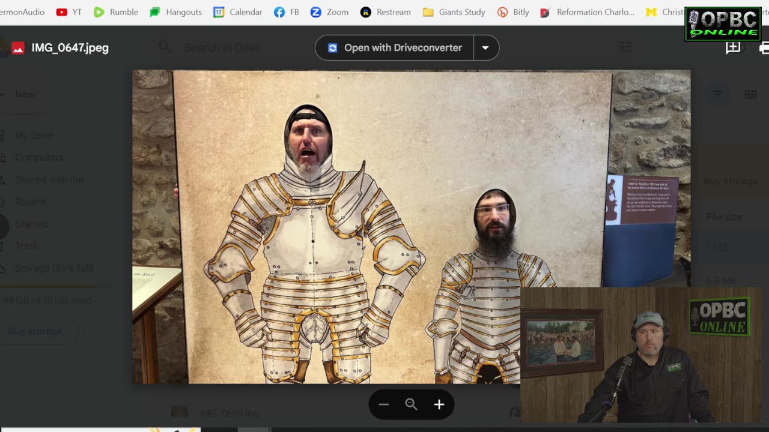
Task: Select My Drive in the sidebar
Action: [34, 136]
